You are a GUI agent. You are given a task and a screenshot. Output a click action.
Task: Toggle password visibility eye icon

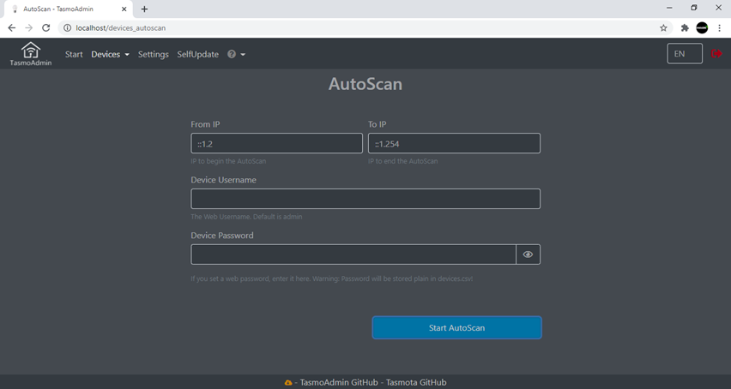(x=528, y=254)
